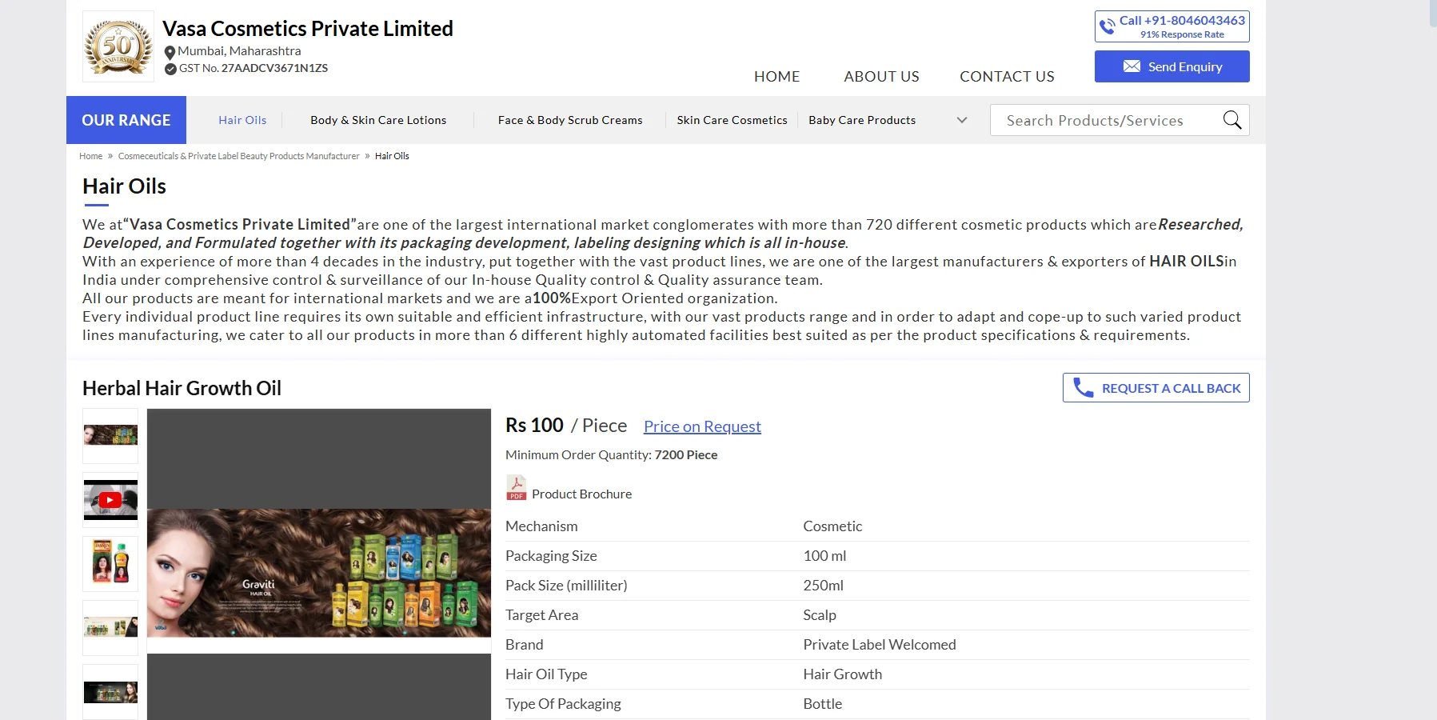This screenshot has width=1437, height=720.
Task: Expand the product range chevron dropdown
Action: tap(962, 120)
